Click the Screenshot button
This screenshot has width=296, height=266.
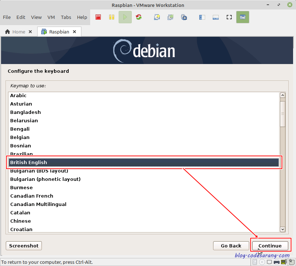[x=24, y=246]
